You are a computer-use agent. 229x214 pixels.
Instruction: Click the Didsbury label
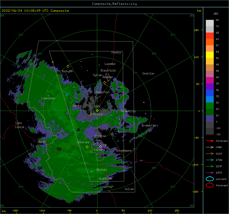click(96, 114)
